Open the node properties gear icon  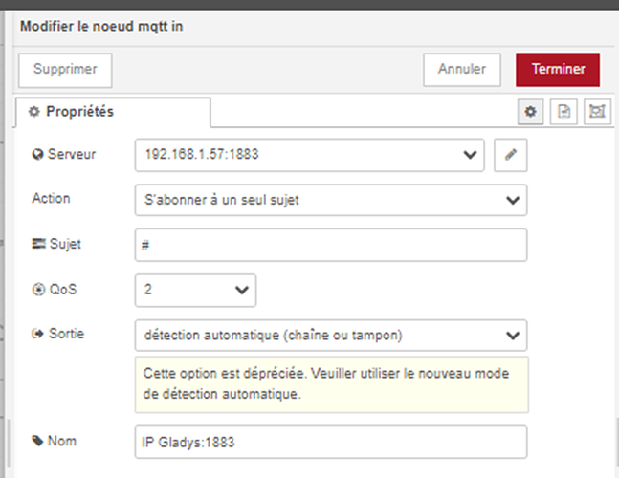click(531, 112)
